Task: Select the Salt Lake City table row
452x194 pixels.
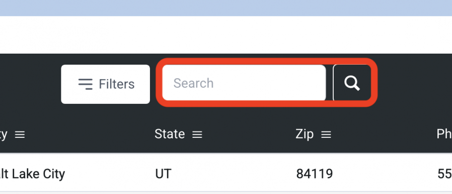Action: pyautogui.click(x=226, y=172)
